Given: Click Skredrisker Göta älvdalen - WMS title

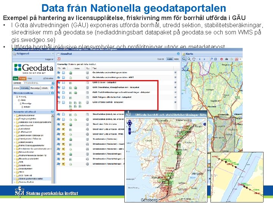Looking at the screenshot, I should (108, 134).
